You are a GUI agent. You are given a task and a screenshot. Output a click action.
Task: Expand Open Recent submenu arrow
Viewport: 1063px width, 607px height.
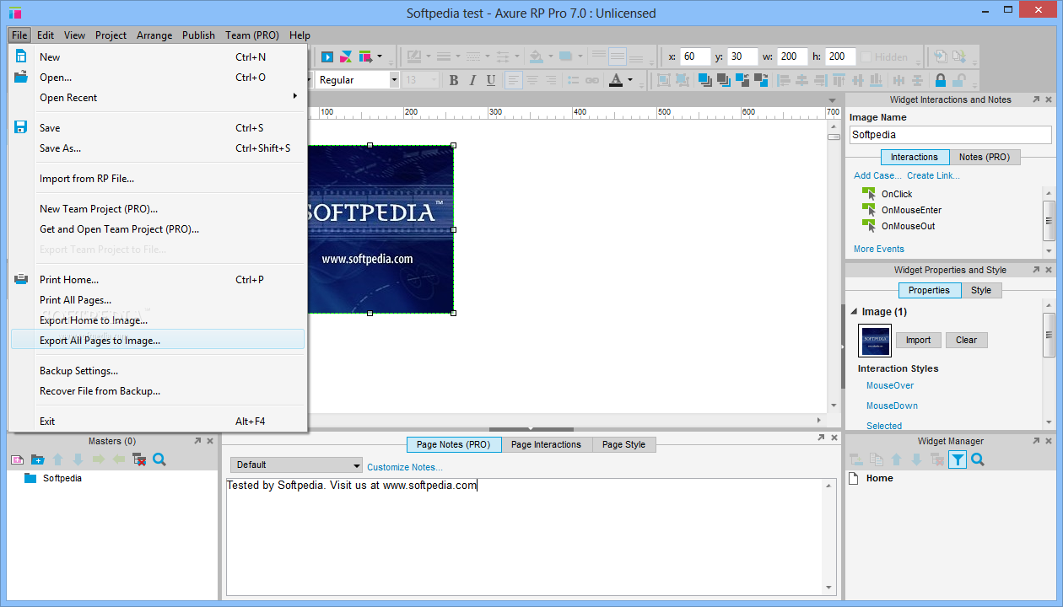[295, 96]
